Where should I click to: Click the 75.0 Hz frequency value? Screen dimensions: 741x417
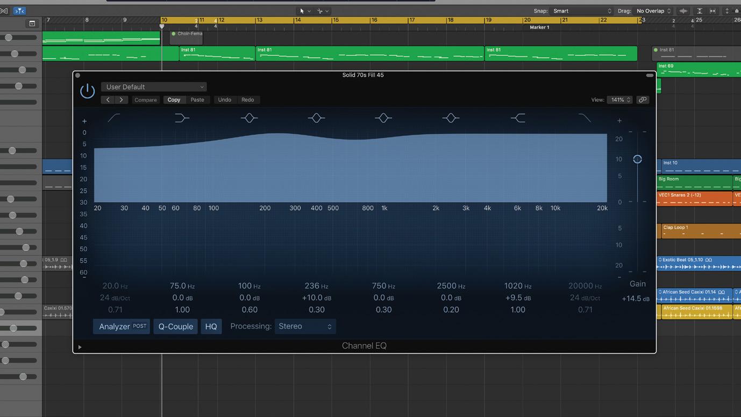[x=182, y=286]
